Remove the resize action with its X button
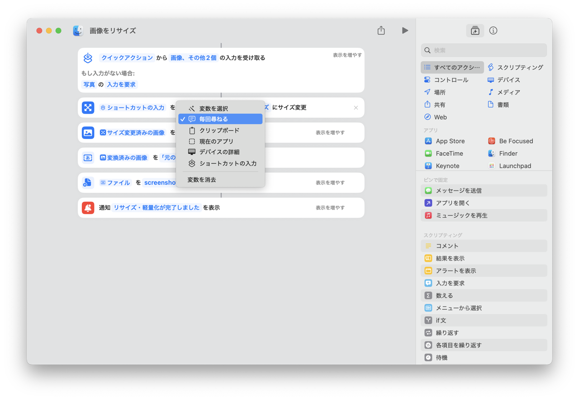 click(356, 108)
